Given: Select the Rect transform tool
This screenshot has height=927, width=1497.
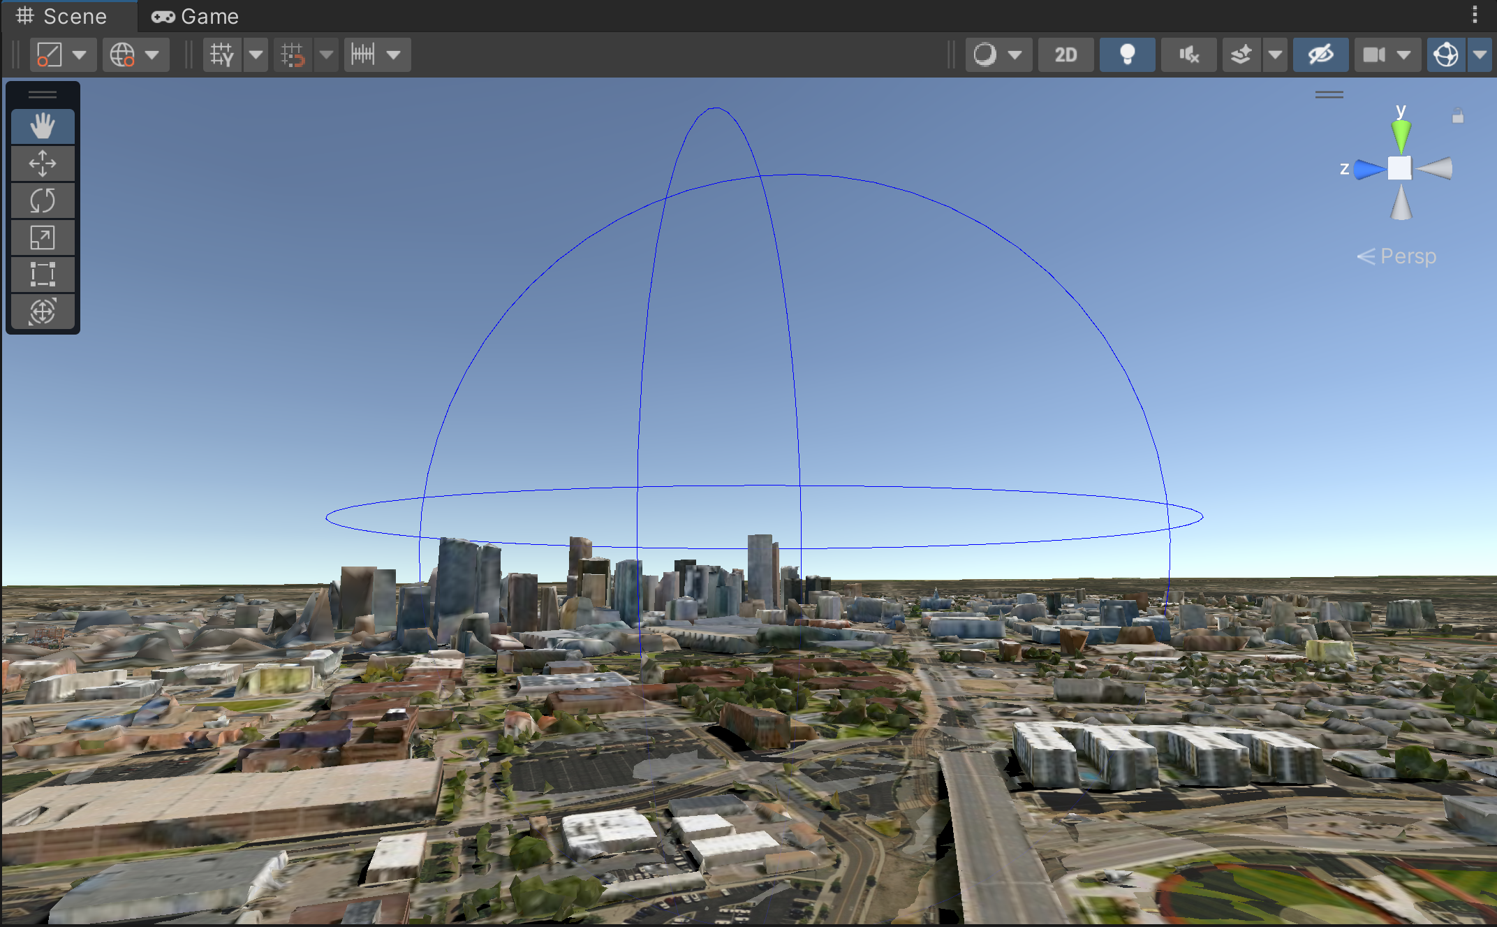Looking at the screenshot, I should [43, 275].
